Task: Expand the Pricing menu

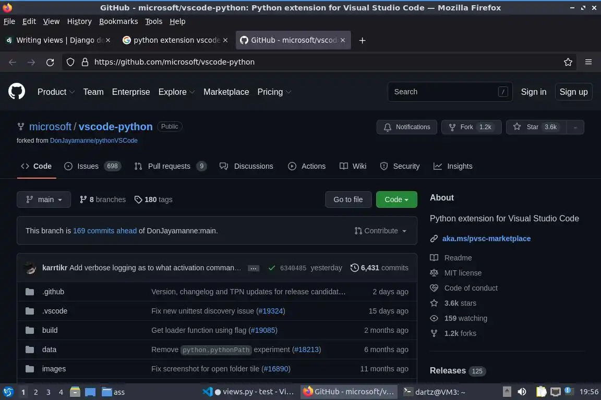Action: pos(274,92)
